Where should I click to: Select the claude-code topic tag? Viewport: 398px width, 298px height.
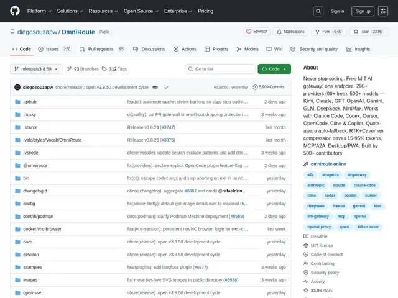click(x=364, y=185)
